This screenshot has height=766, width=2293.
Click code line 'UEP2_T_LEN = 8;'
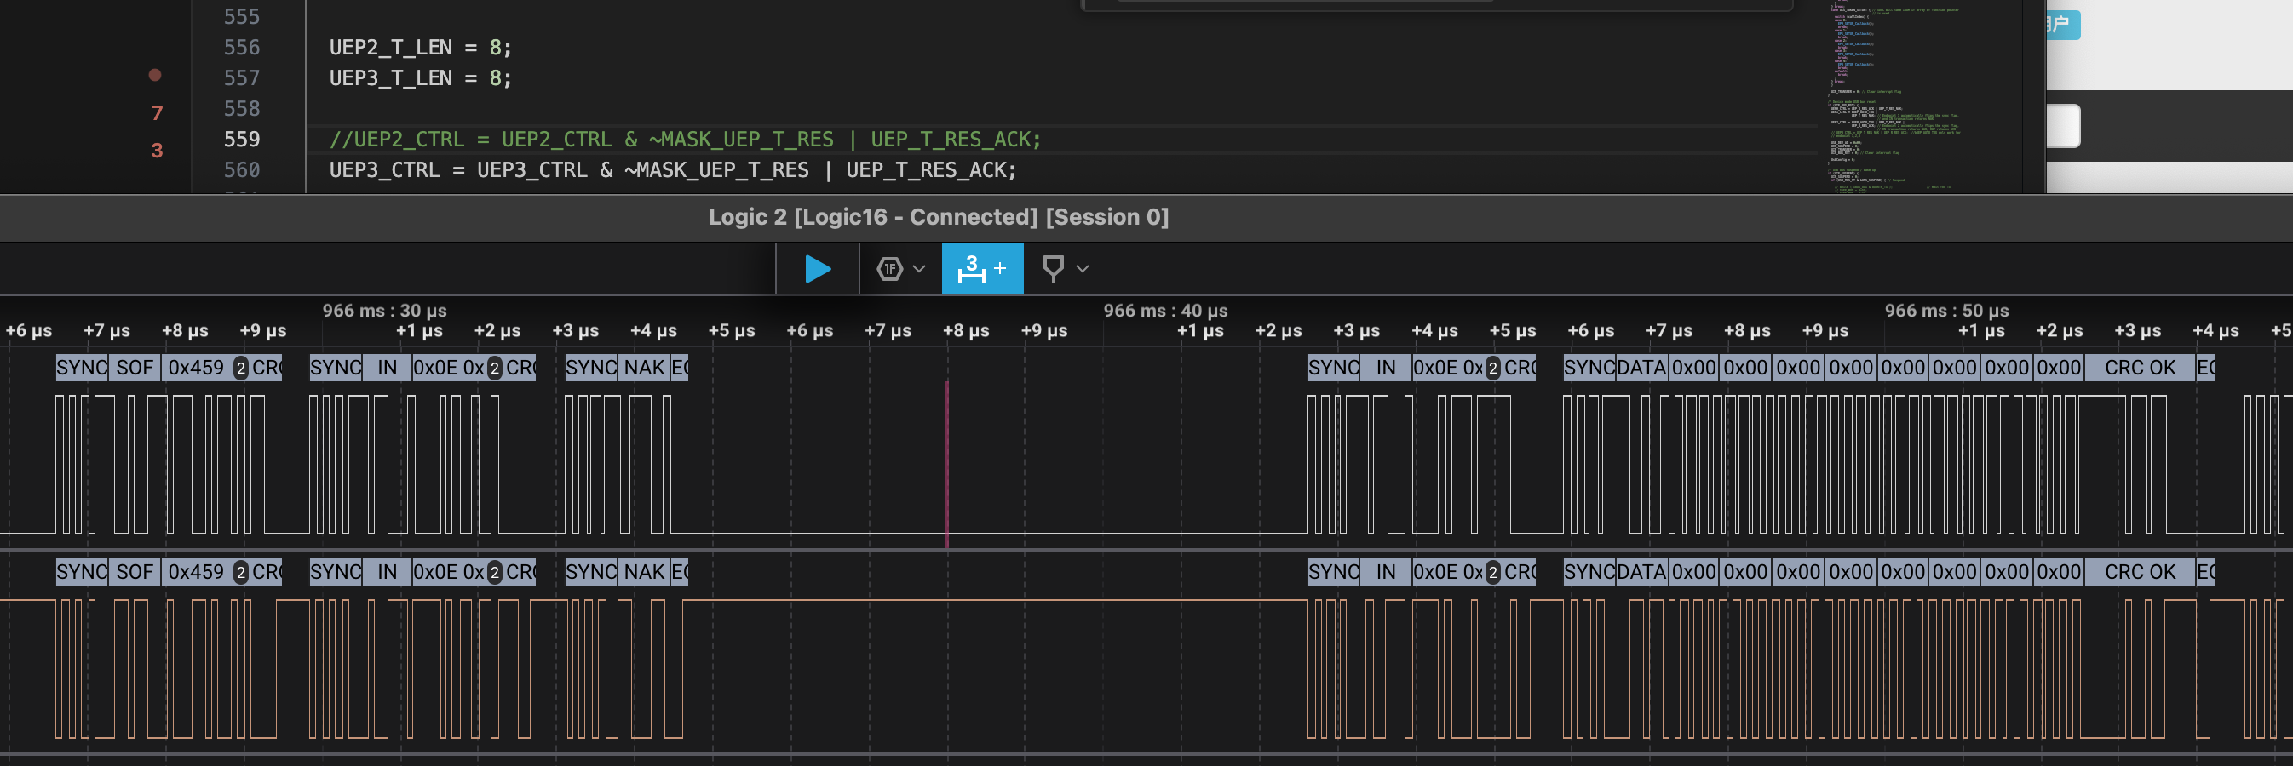pyautogui.click(x=420, y=47)
